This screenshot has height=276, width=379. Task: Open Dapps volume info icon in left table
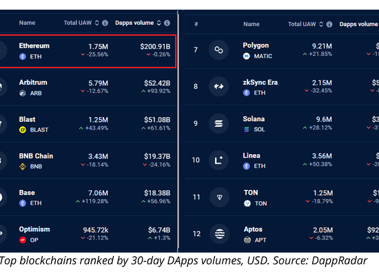tap(167, 23)
